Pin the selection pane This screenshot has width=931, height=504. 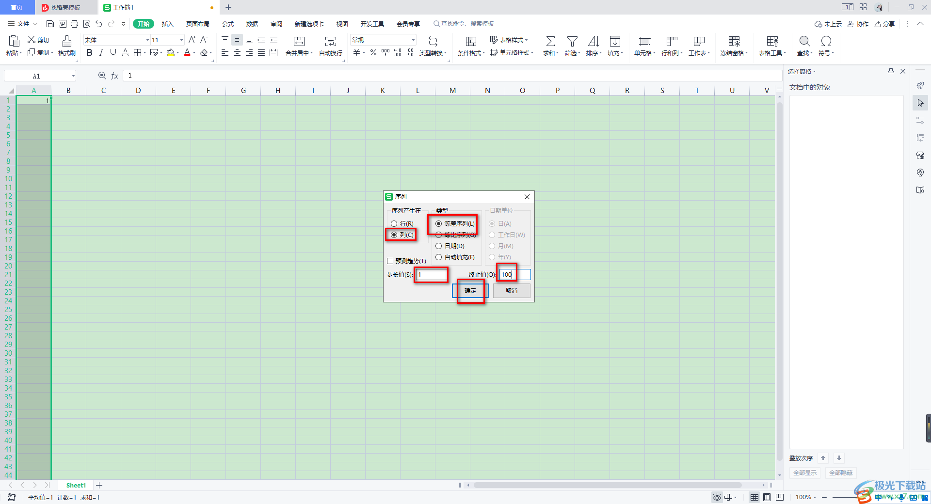point(891,71)
